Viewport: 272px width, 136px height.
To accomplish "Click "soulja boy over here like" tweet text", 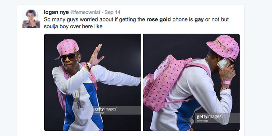I will [x=73, y=27].
